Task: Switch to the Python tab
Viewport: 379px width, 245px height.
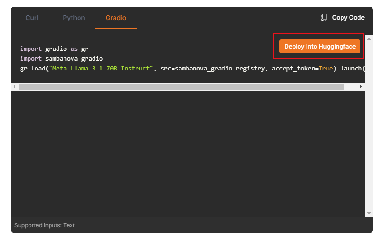Action: click(74, 18)
